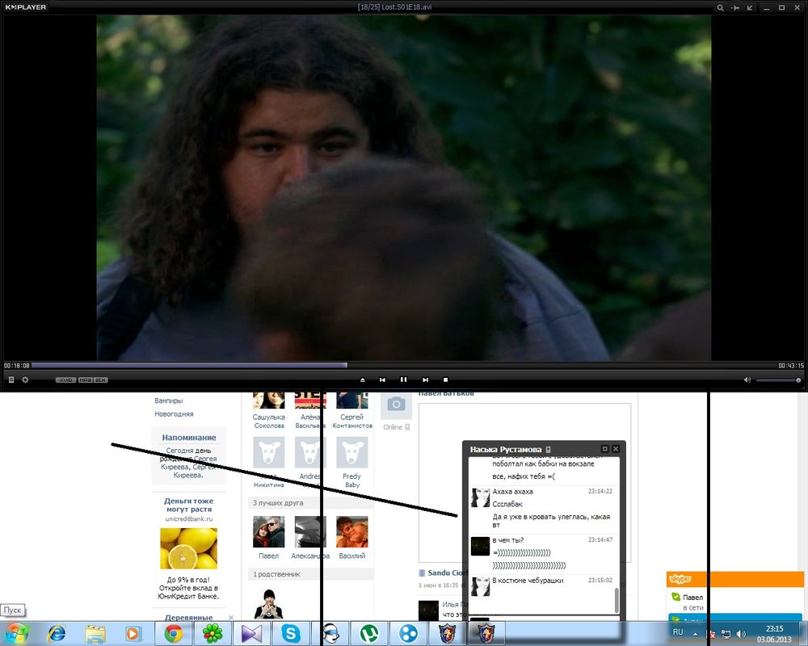808x646 pixels.
Task: Mute the KMPlayer speaker icon
Action: (747, 380)
